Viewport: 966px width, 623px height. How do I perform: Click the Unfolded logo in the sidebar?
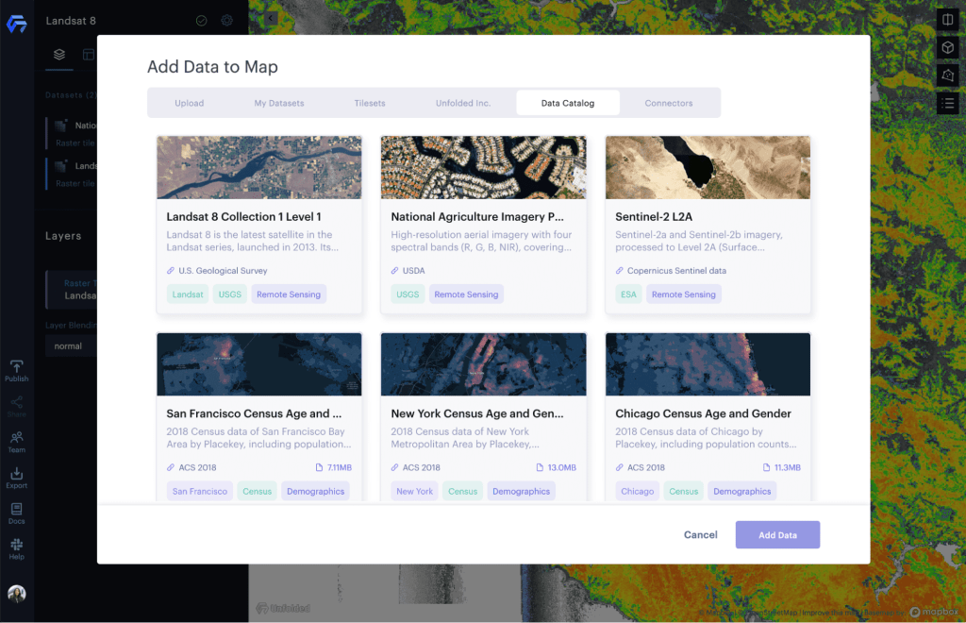coord(17,24)
